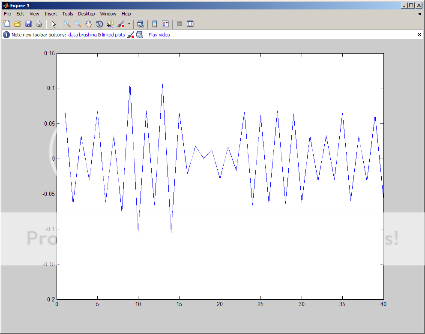Screen dimensions: 425x334
Task: Open a file with the folder icon
Action: 18,24
